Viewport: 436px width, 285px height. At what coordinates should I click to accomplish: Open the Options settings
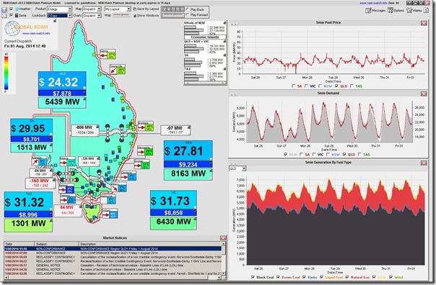point(396,11)
